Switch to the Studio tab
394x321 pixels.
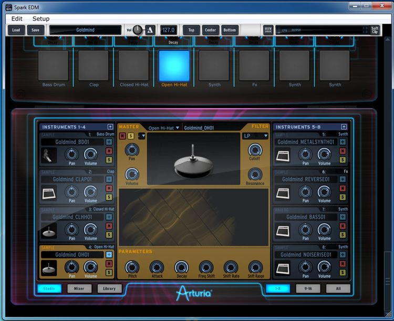(49, 288)
